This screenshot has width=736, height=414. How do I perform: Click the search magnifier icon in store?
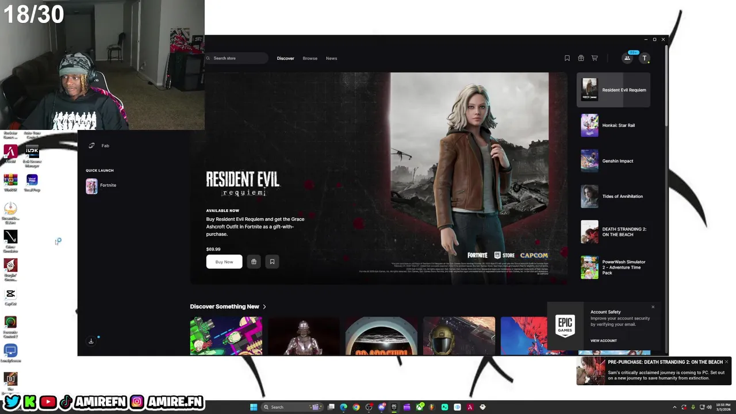[208, 58]
